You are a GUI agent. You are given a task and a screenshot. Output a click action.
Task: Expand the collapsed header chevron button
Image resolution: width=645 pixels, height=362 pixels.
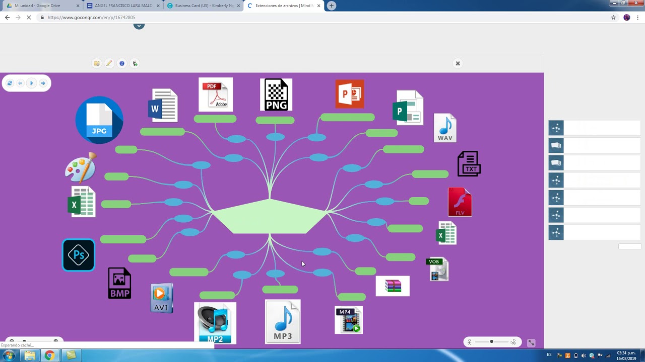139,25
